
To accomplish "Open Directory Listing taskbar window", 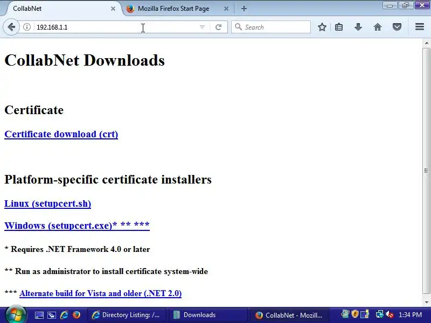I will [127, 315].
